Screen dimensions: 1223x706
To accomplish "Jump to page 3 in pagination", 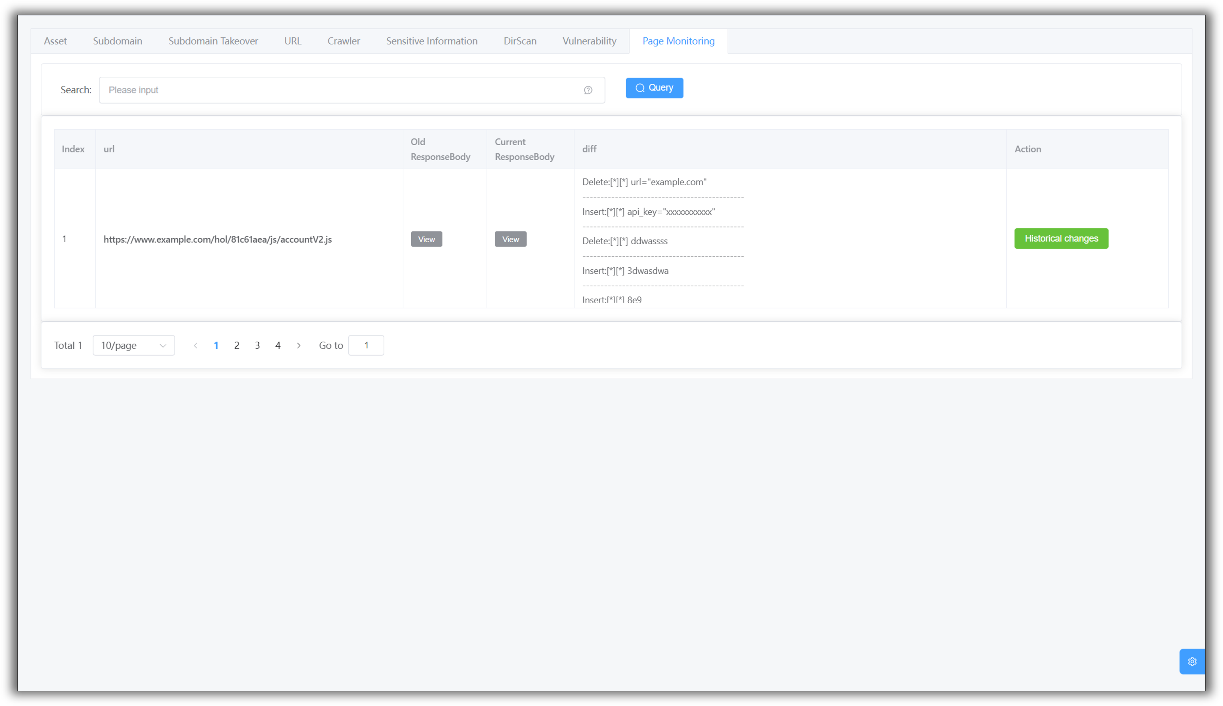I will point(257,346).
